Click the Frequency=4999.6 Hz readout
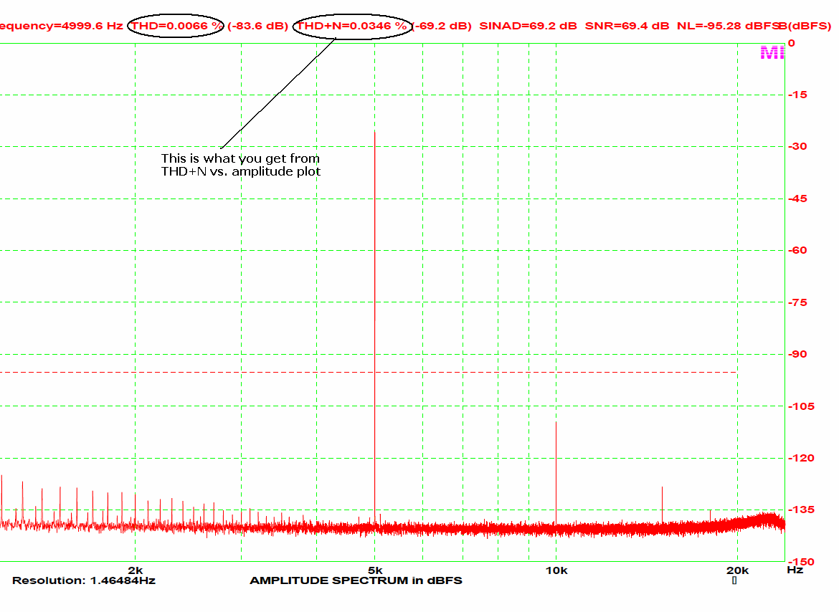 (x=62, y=26)
